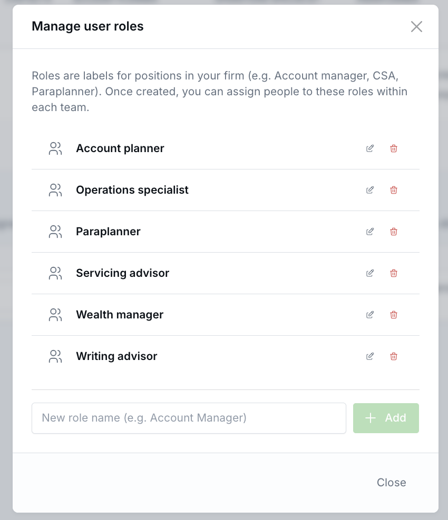Delete the Wealth manager role
This screenshot has height=520, width=448.
(393, 314)
